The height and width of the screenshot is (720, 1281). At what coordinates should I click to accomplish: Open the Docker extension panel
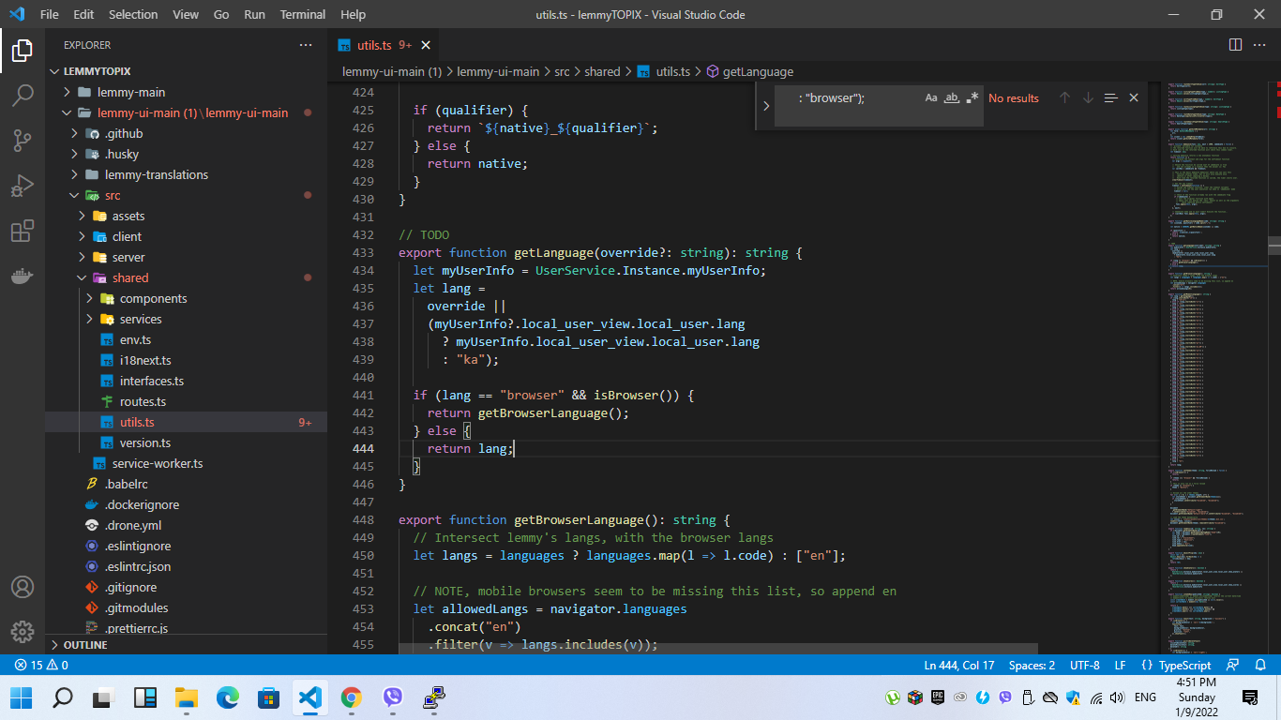(x=23, y=276)
